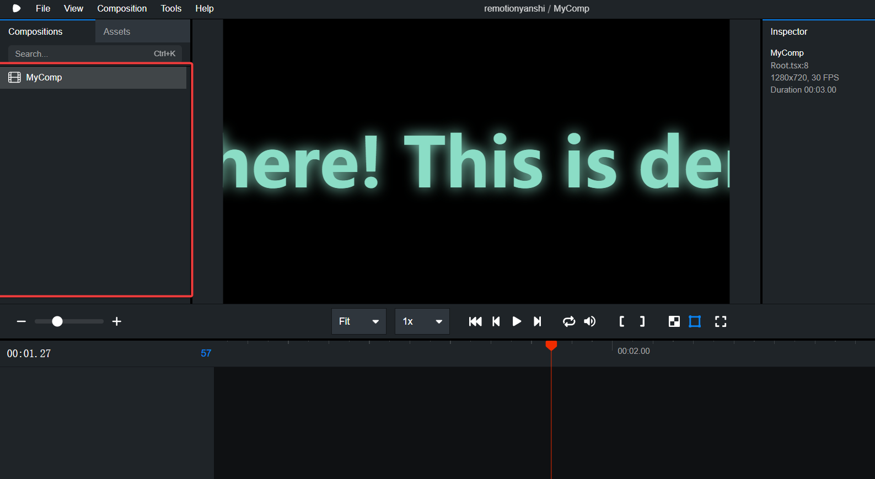Click the composition search field
Screen dimensions: 875x479
pos(95,53)
